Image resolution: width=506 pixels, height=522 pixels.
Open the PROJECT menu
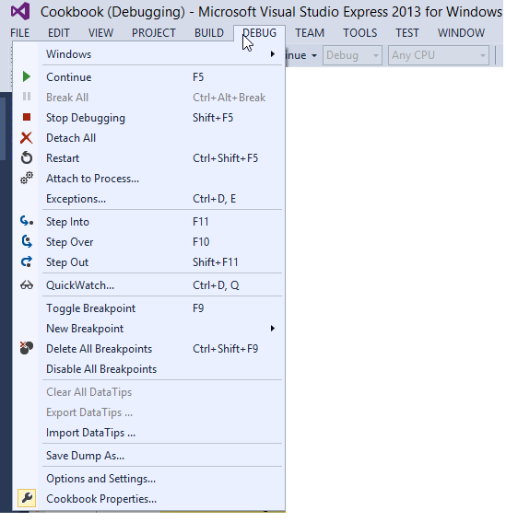tap(154, 33)
